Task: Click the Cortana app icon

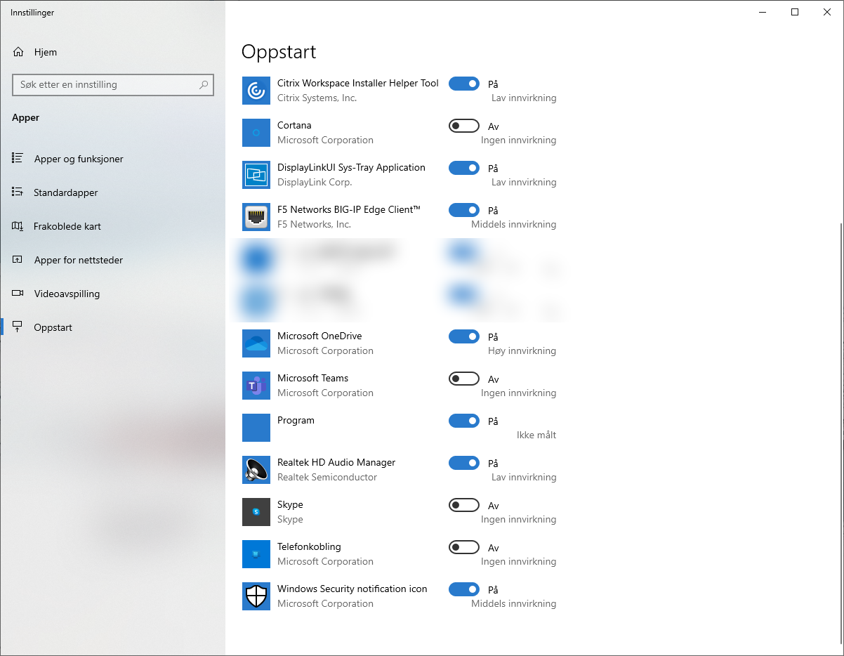Action: pyautogui.click(x=256, y=133)
